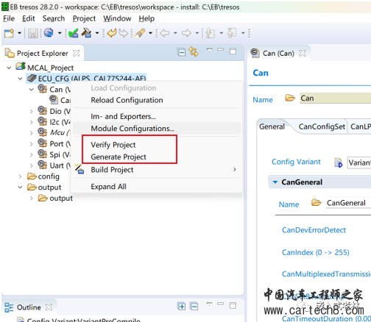This screenshot has height=322, width=371.
Task: Select the Port module in the tree
Action: pos(54,143)
